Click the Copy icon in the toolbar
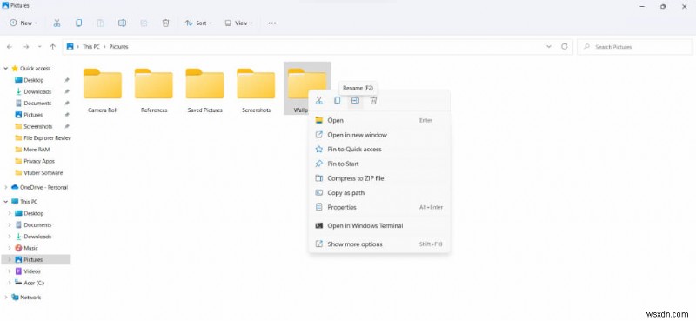The width and height of the screenshot is (696, 321). (x=78, y=23)
